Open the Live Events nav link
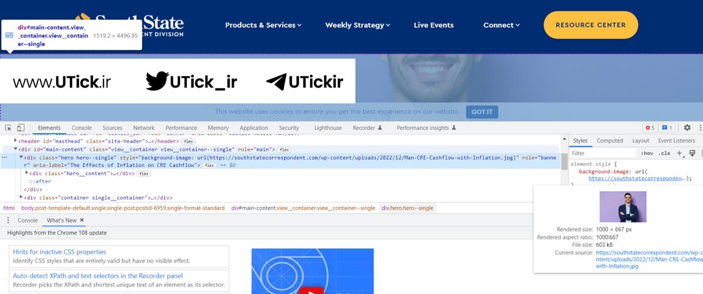This screenshot has width=703, height=294. (434, 25)
